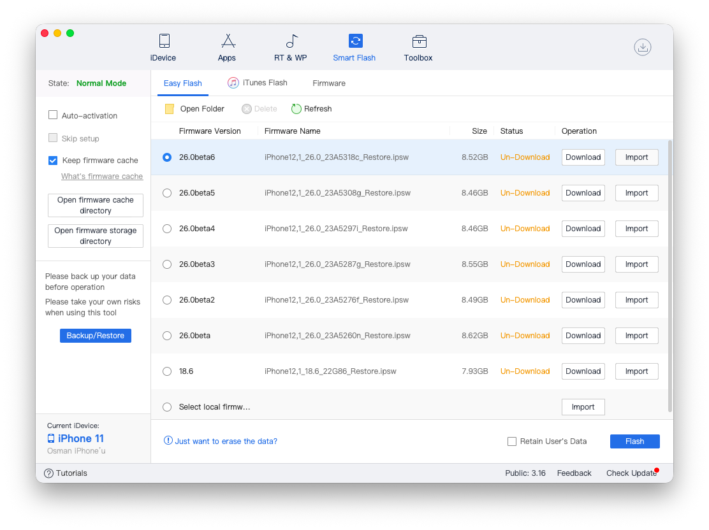The image size is (709, 530).
Task: Open the Feedback link
Action: pyautogui.click(x=574, y=473)
